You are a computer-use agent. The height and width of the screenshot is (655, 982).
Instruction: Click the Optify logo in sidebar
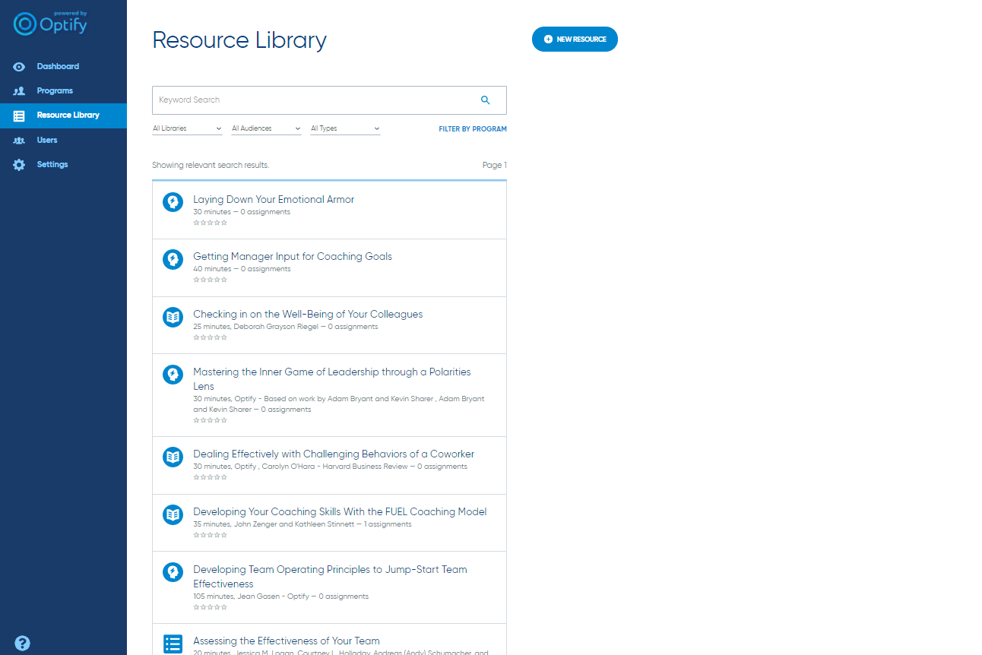tap(51, 24)
